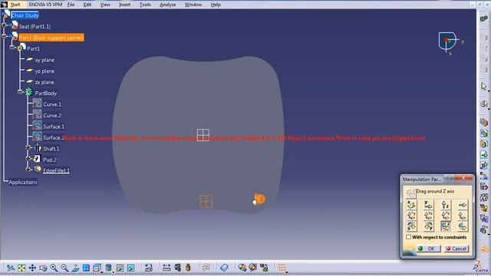Click the orange square marker on the part
491x276 pixels.
(206, 202)
